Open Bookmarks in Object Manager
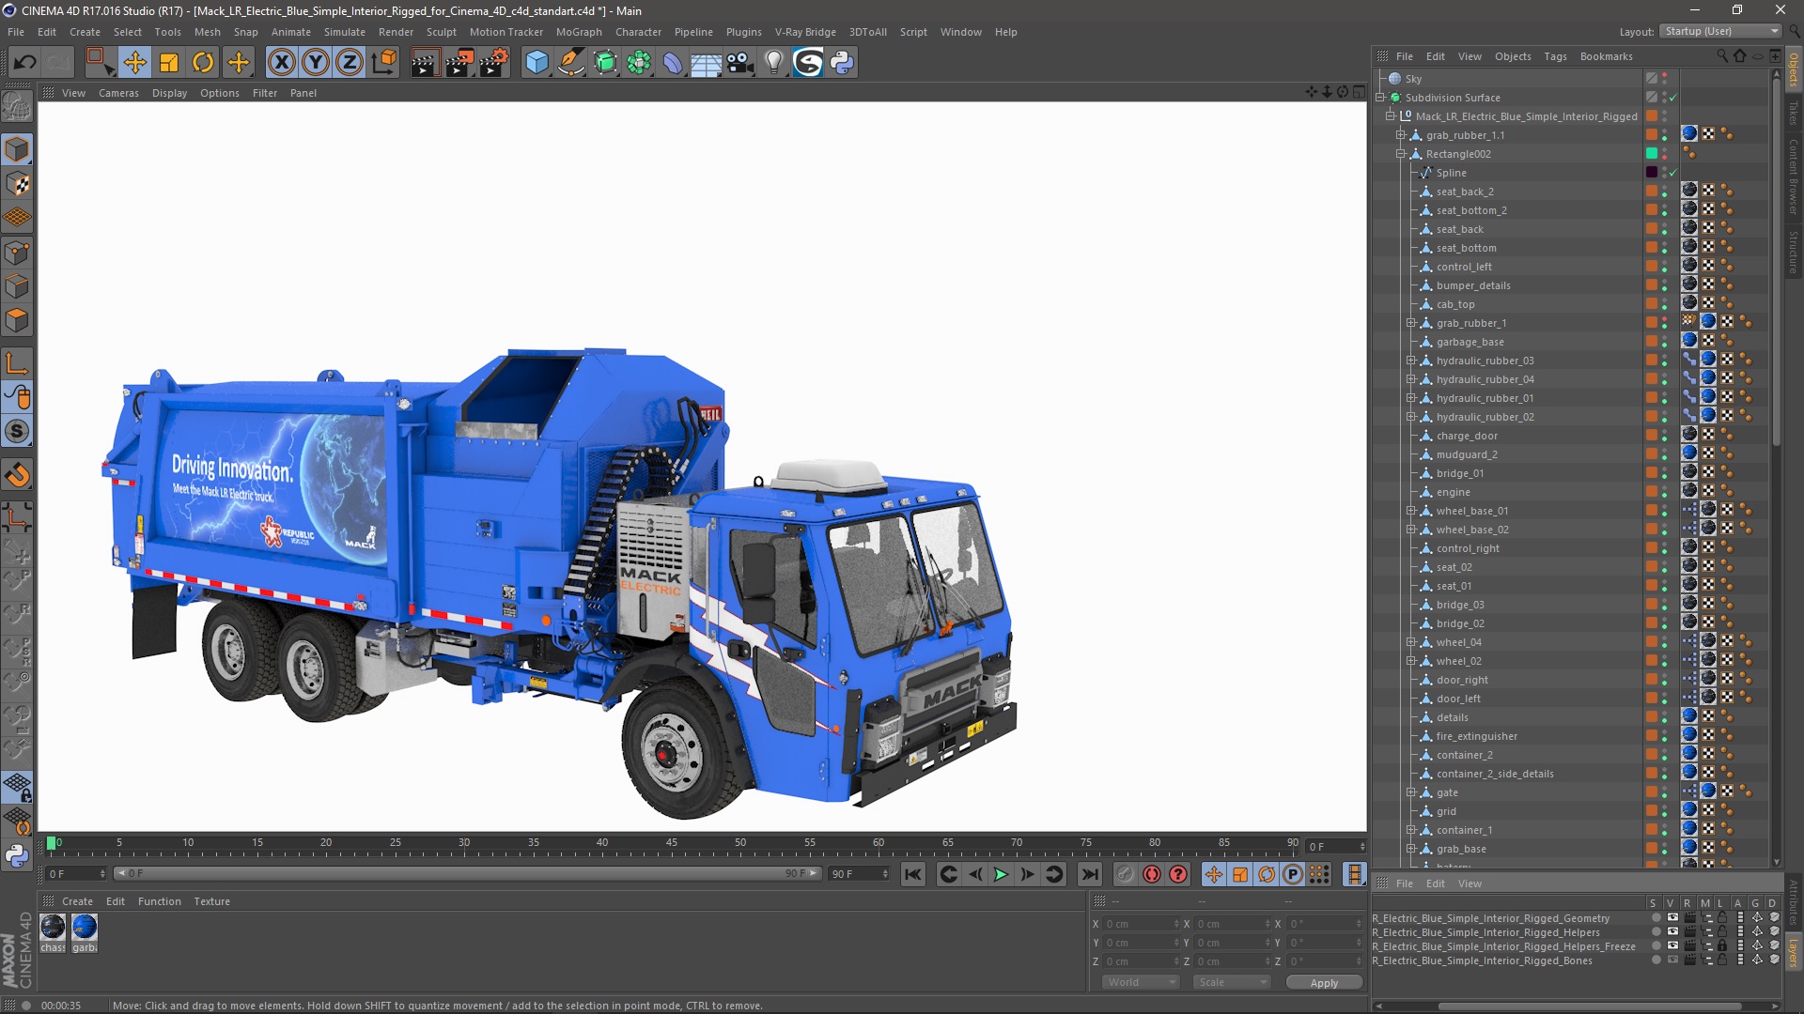 coord(1606,56)
